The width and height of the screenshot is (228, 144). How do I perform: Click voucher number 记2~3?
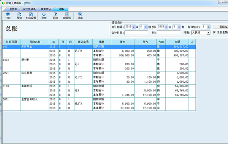pos(78,104)
